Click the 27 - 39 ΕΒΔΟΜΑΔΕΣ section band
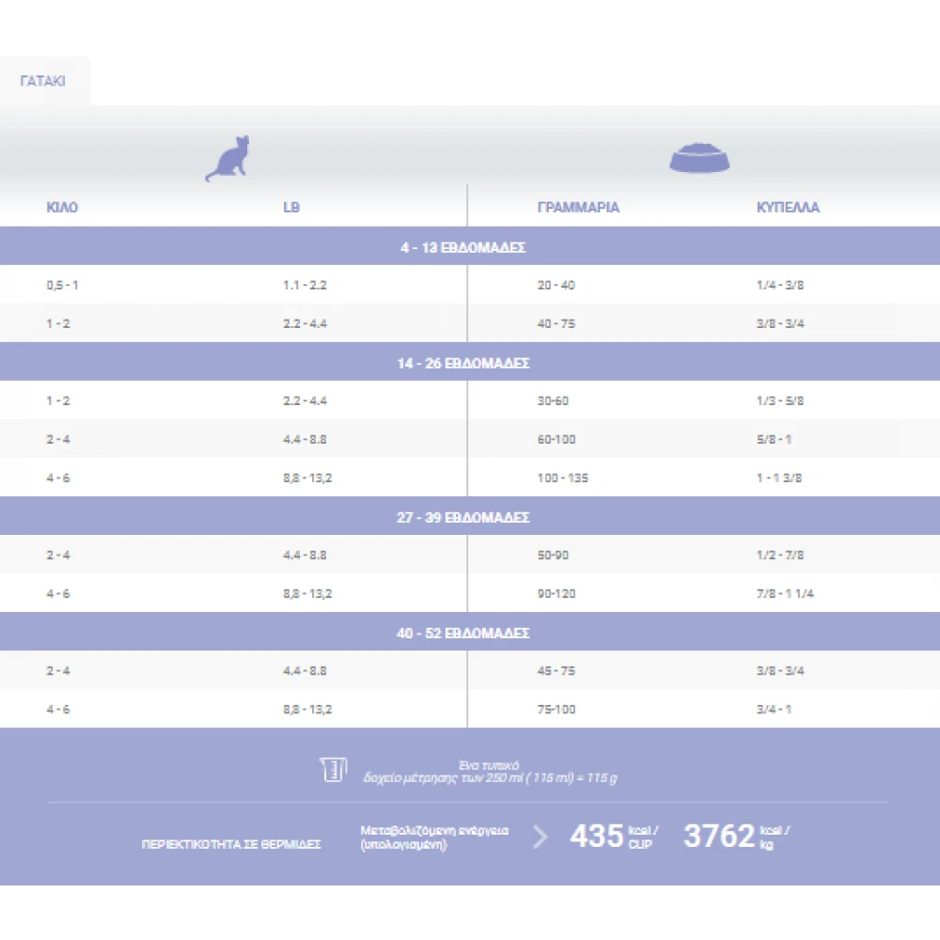The height and width of the screenshot is (940, 940). [x=462, y=518]
